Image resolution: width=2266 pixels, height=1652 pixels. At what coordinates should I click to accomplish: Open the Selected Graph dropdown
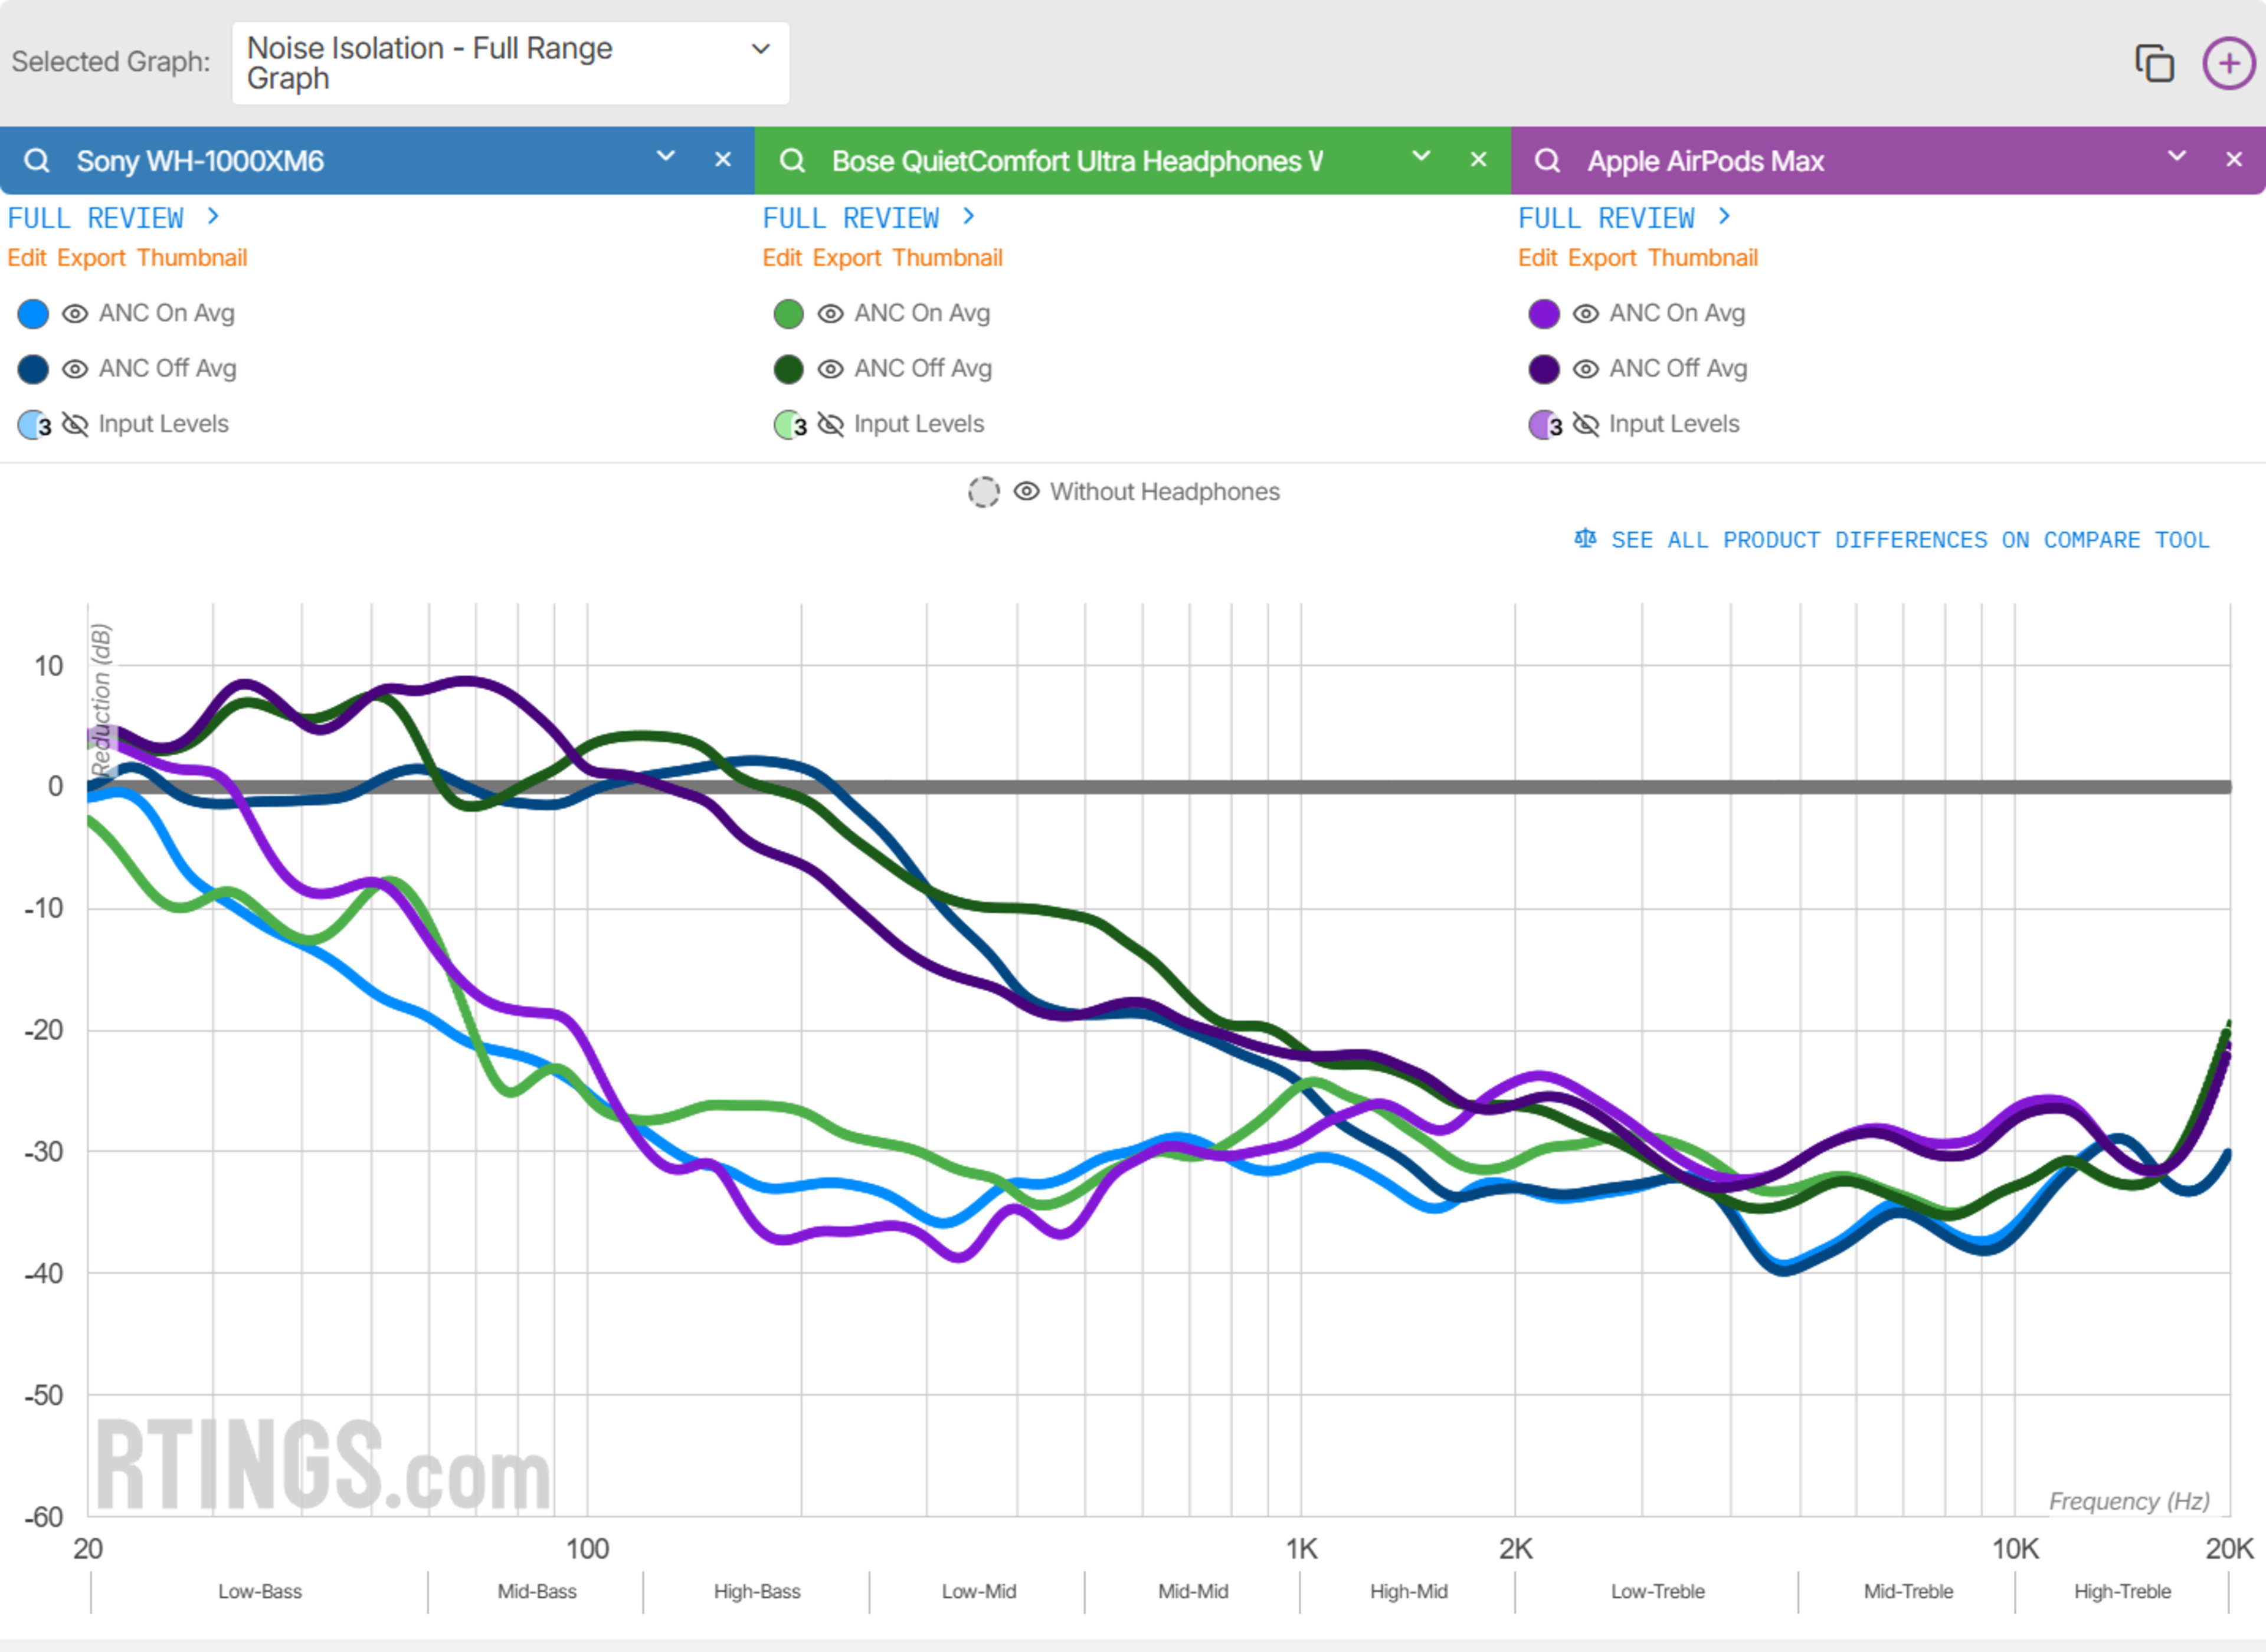coord(510,63)
